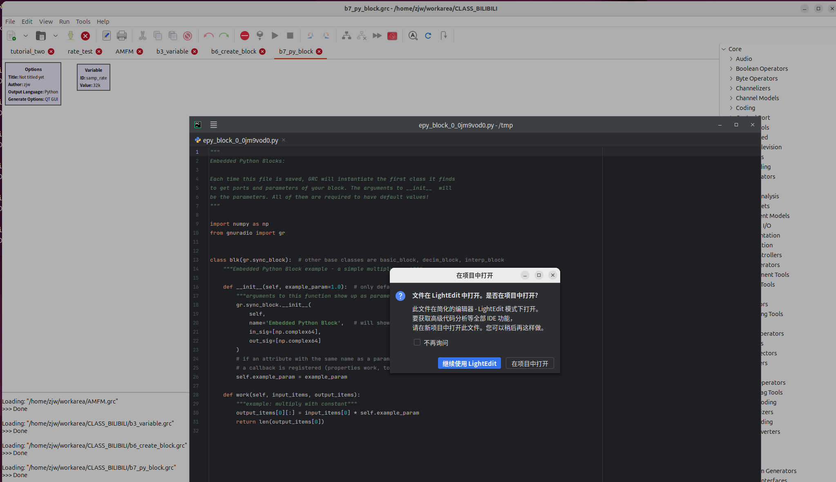836x482 pixels.
Task: Click the save flow graph icon
Action: pyautogui.click(x=71, y=36)
